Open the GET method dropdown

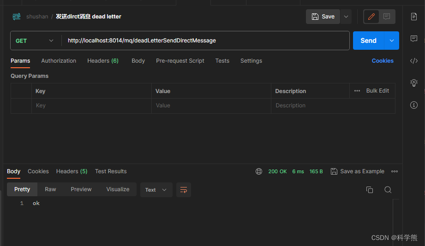click(35, 41)
